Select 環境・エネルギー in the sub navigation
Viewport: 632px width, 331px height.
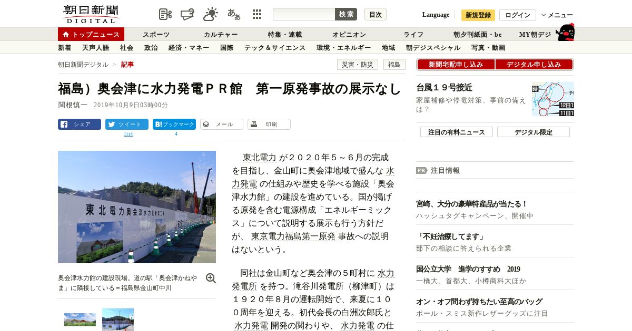click(343, 48)
